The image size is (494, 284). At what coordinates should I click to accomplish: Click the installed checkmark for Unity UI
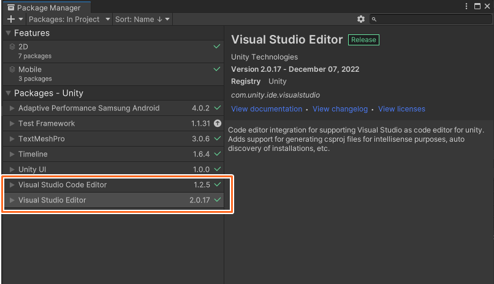(217, 169)
